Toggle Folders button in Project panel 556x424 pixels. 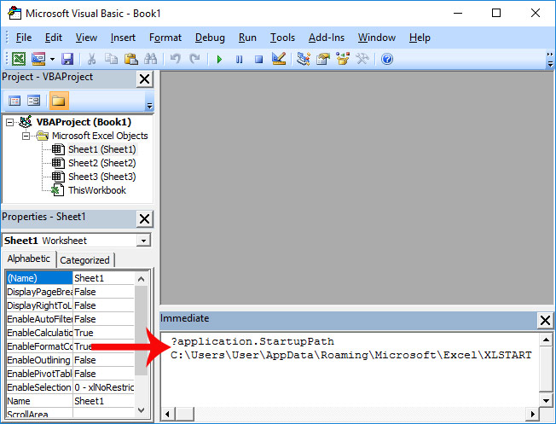pyautogui.click(x=59, y=101)
